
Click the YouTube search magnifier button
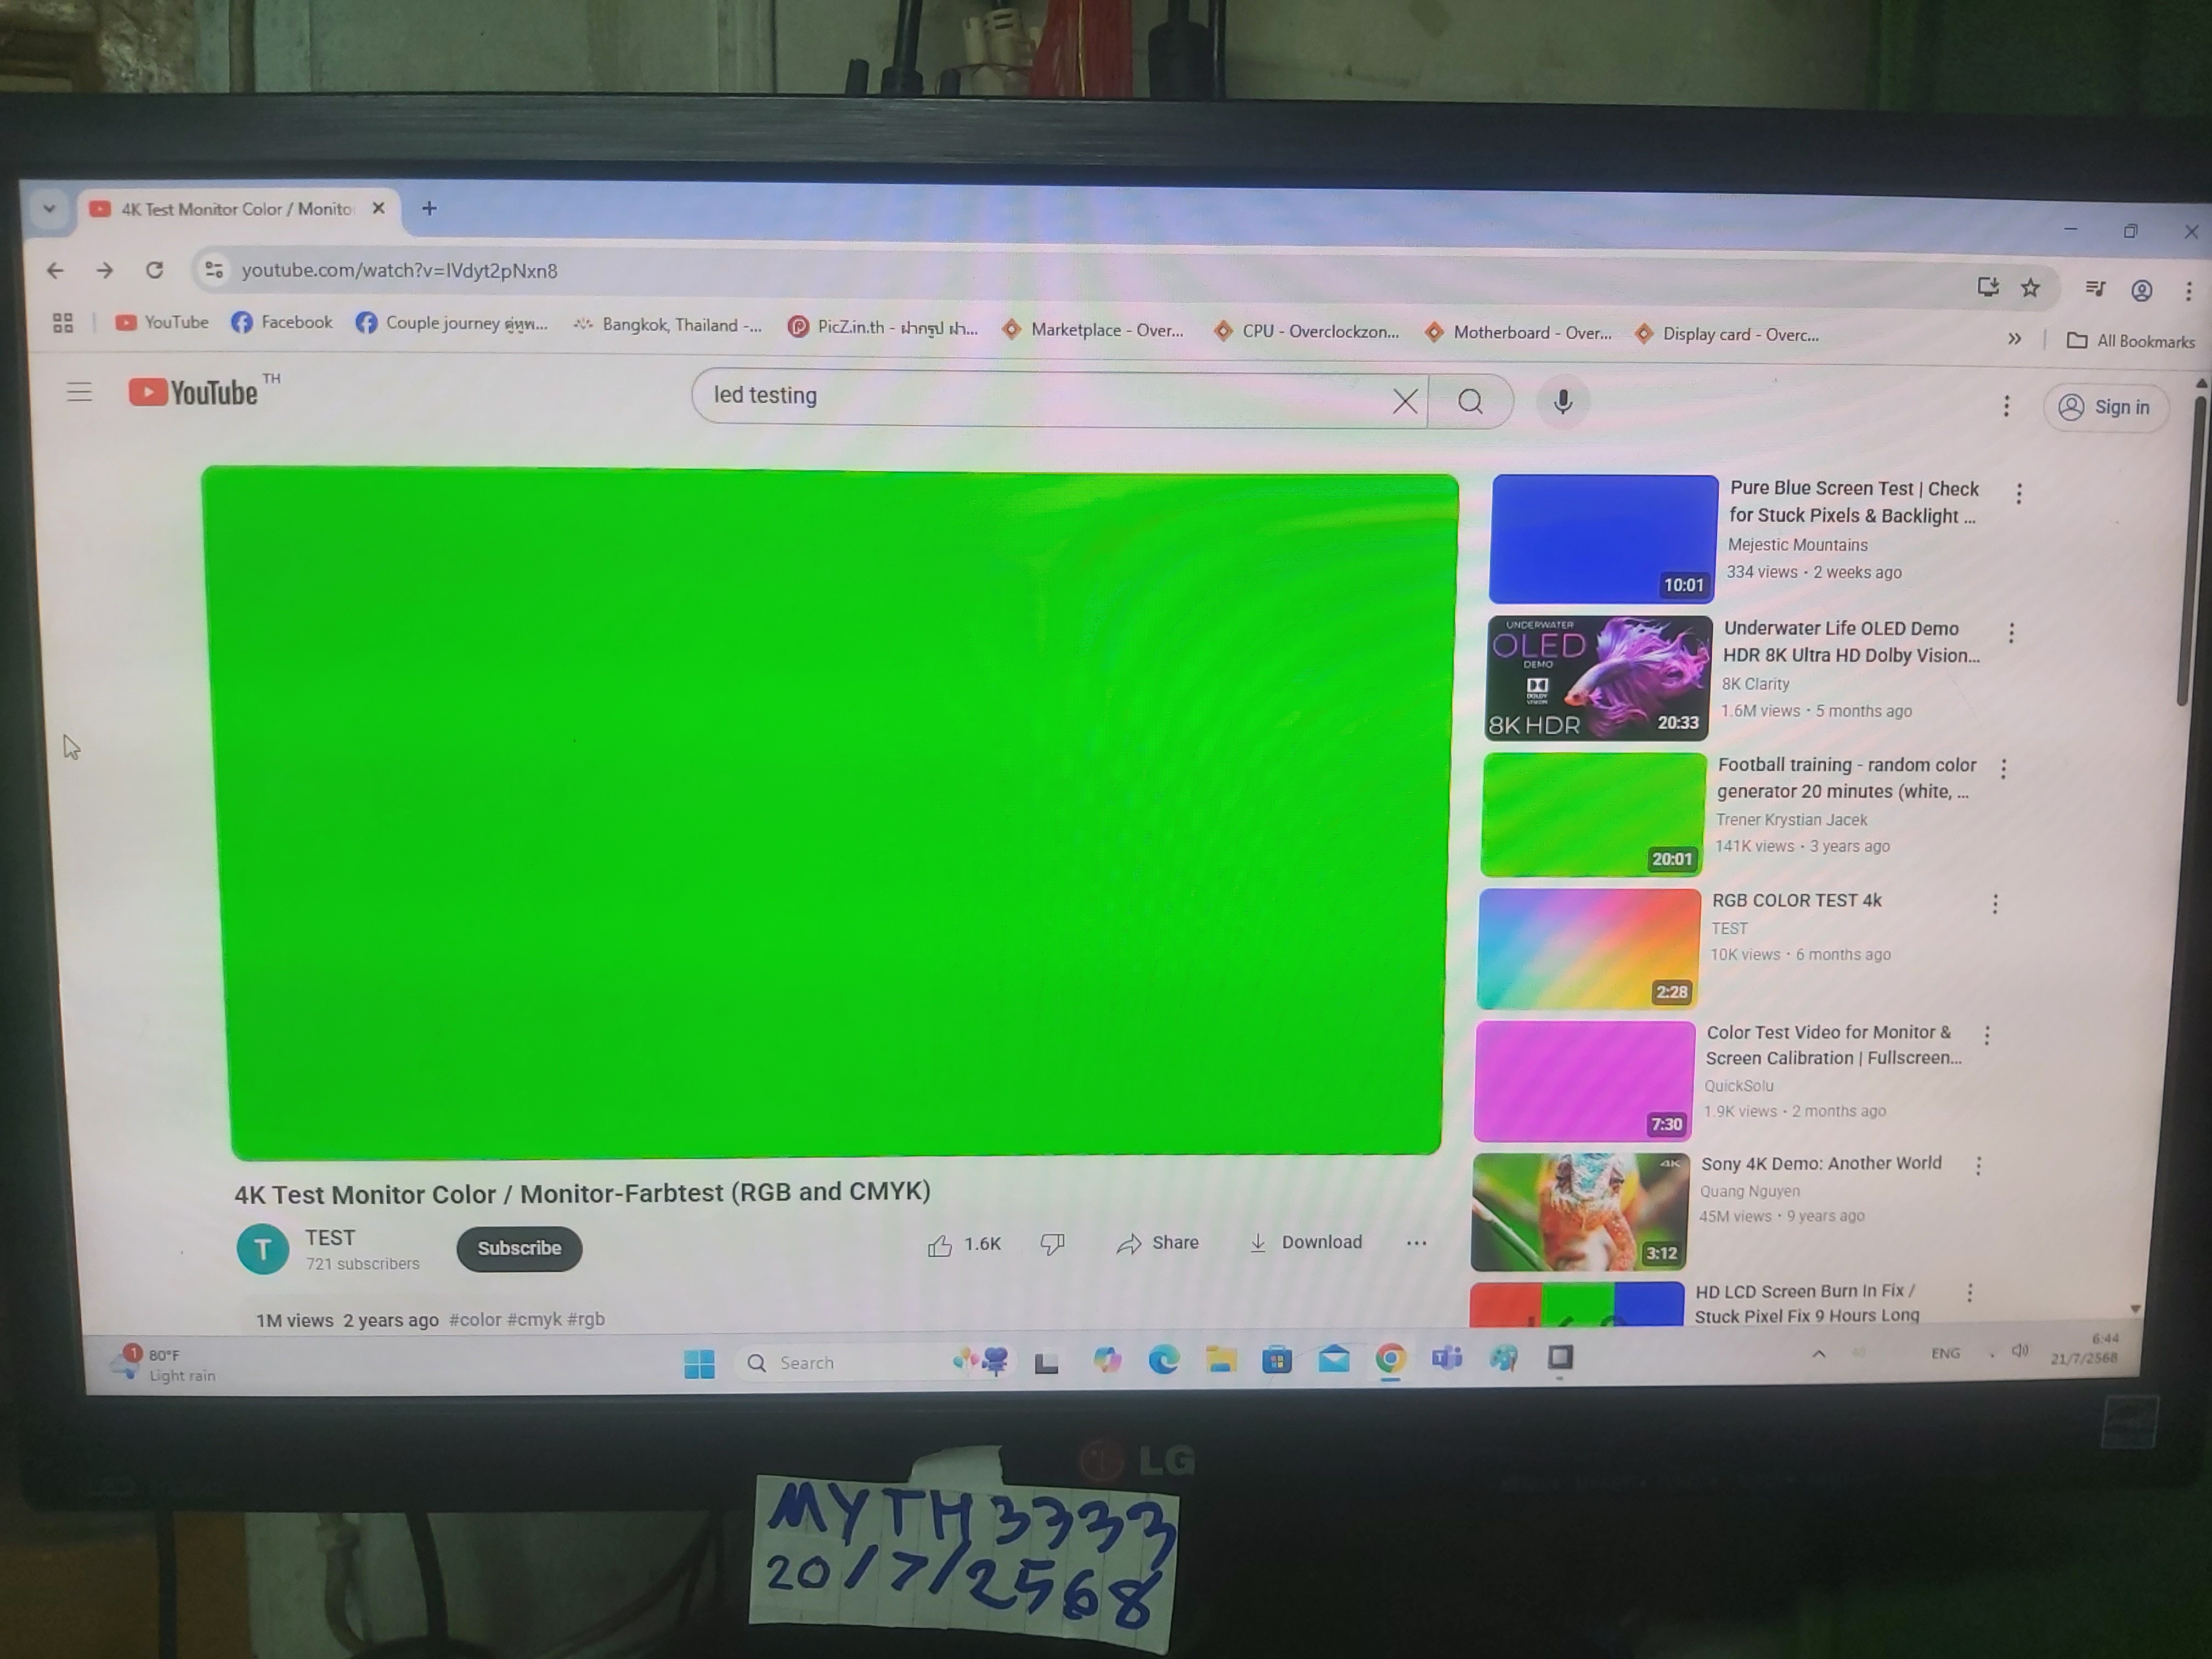1470,402
